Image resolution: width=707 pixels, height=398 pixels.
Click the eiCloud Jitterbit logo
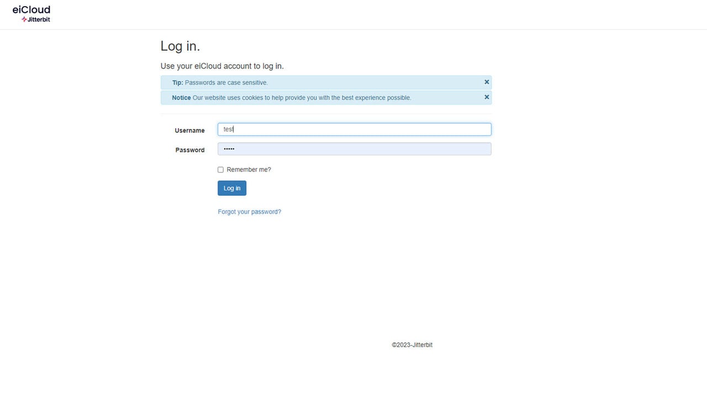pos(31,14)
